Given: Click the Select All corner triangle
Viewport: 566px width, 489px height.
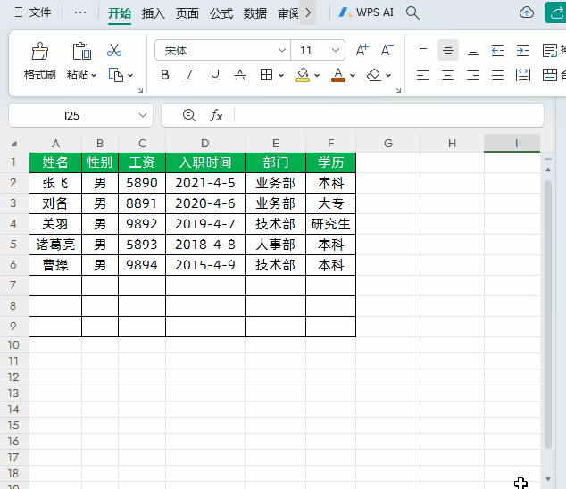Looking at the screenshot, I should point(14,144).
